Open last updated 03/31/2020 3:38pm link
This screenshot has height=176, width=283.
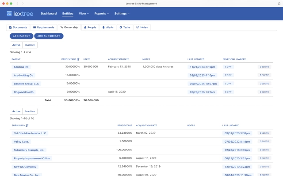point(237,133)
